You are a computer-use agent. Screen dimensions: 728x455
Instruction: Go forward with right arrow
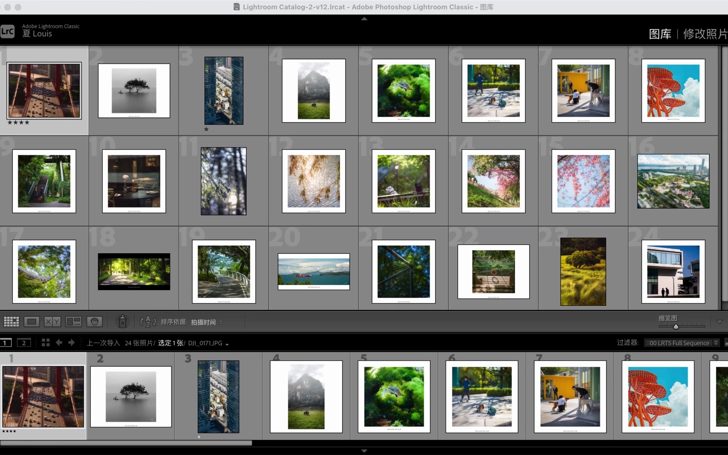tap(72, 343)
